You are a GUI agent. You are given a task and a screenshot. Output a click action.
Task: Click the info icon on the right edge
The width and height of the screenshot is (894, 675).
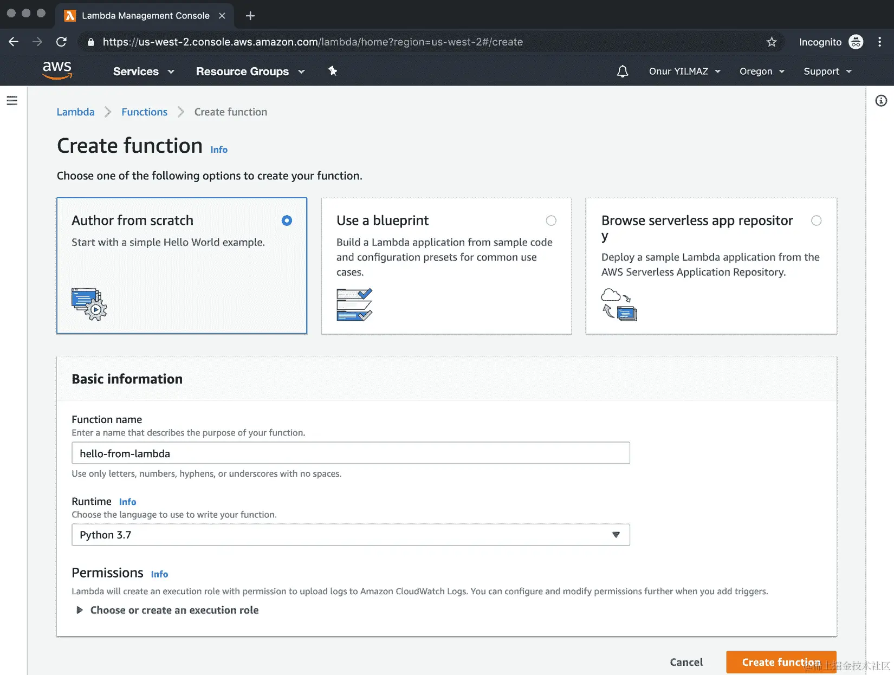(x=882, y=100)
